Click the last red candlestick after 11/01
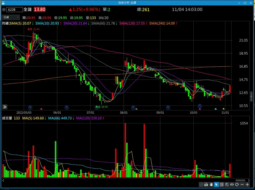Image resolution: width=255 pixels, height=190 pixels. point(230,89)
